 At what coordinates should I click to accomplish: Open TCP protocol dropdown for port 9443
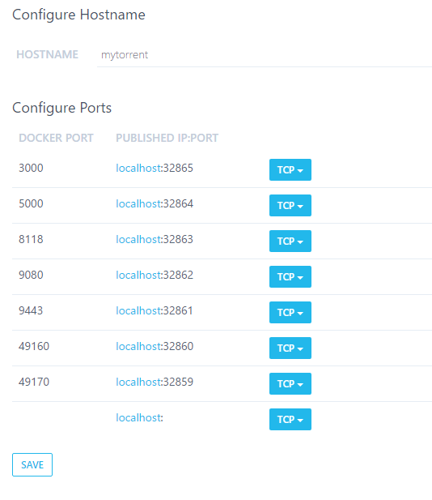tap(290, 313)
